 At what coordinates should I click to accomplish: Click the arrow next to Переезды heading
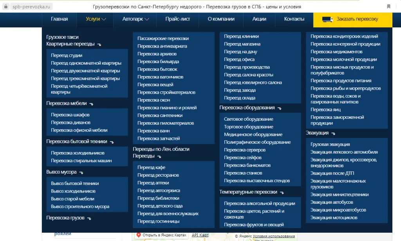(159, 157)
